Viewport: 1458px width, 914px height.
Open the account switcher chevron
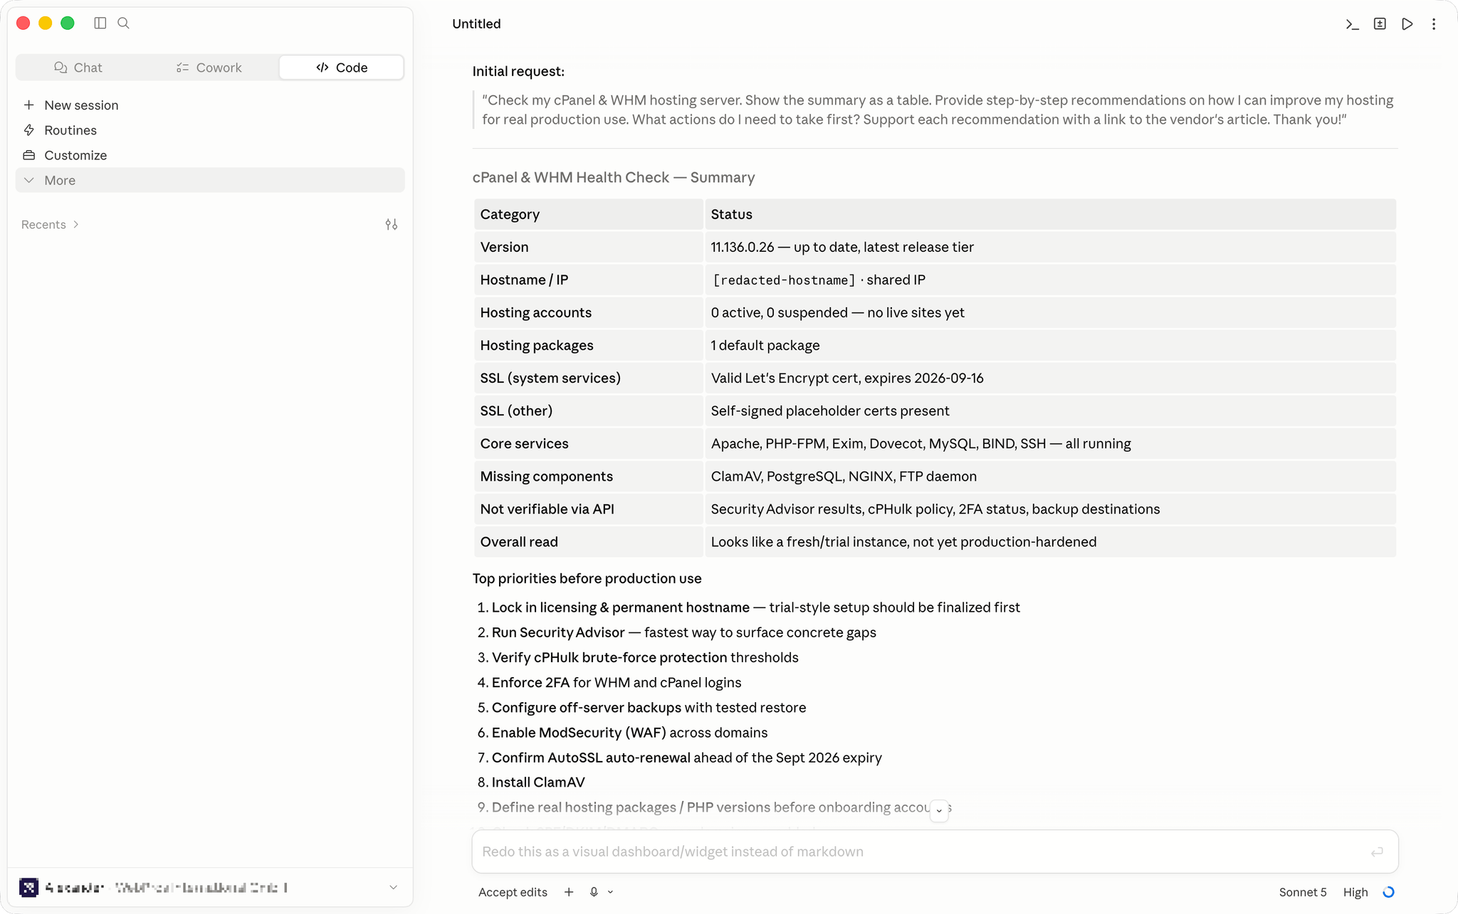(x=393, y=888)
